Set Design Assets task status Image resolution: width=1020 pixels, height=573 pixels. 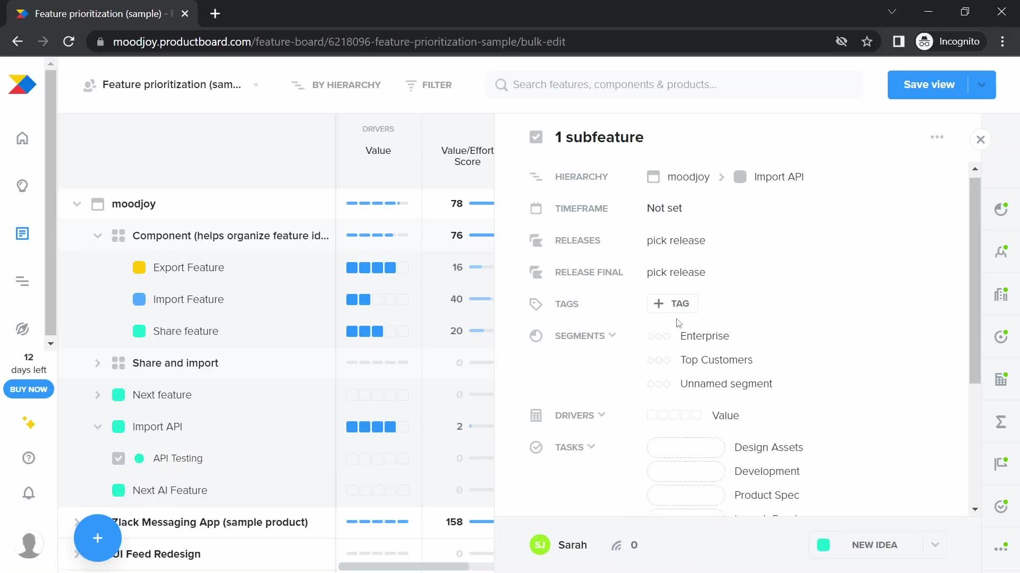coord(686,447)
